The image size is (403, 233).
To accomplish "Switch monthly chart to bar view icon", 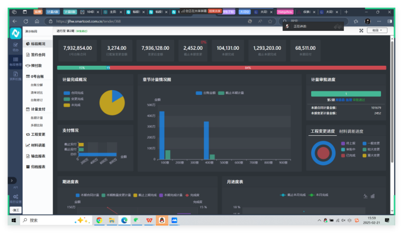I will pos(373,196).
